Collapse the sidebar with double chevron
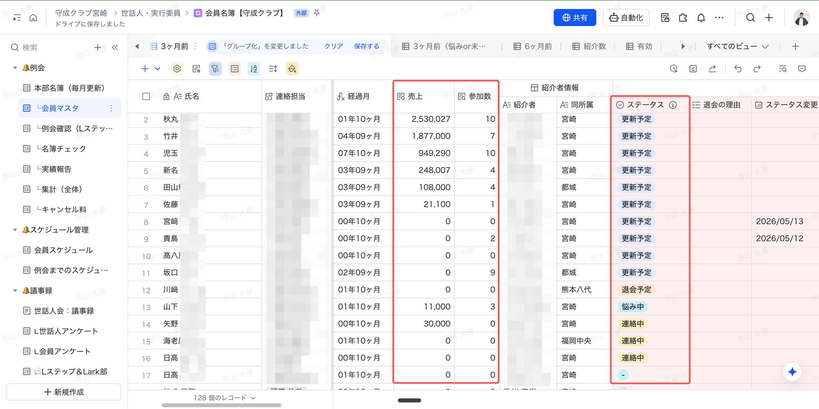 pos(115,47)
